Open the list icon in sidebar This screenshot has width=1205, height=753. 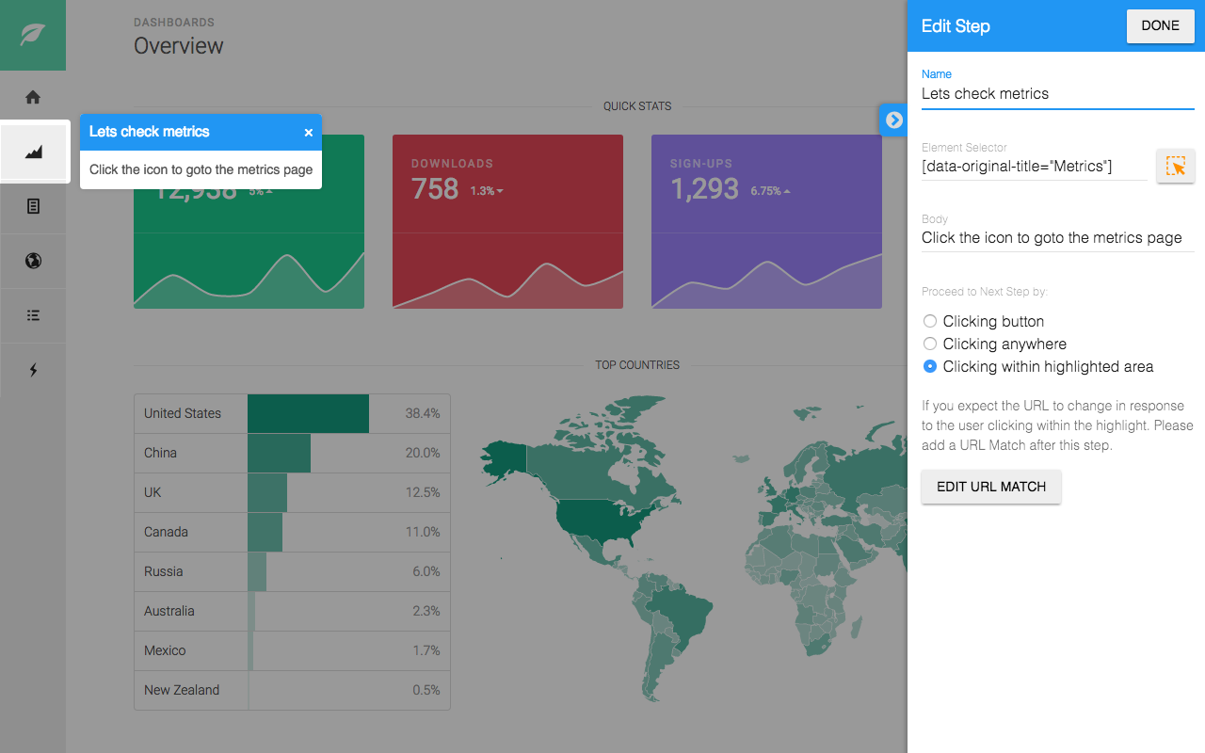tap(33, 315)
